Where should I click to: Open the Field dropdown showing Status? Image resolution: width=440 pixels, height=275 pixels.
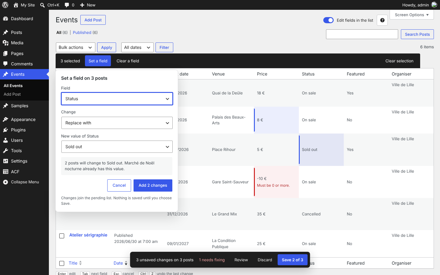coord(117,99)
